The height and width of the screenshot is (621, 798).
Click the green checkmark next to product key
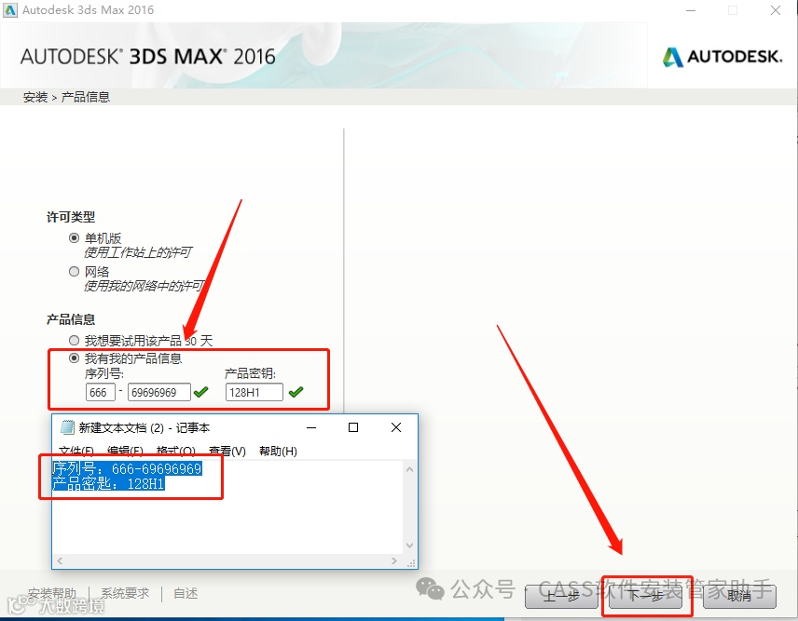point(296,392)
